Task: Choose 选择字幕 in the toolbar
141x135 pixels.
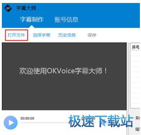Action: coord(42,35)
